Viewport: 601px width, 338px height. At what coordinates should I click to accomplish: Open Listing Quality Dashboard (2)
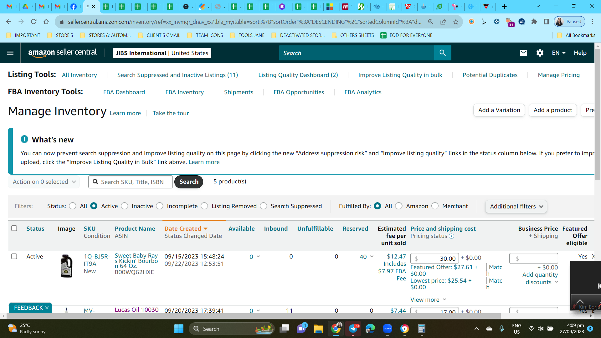tap(298, 75)
